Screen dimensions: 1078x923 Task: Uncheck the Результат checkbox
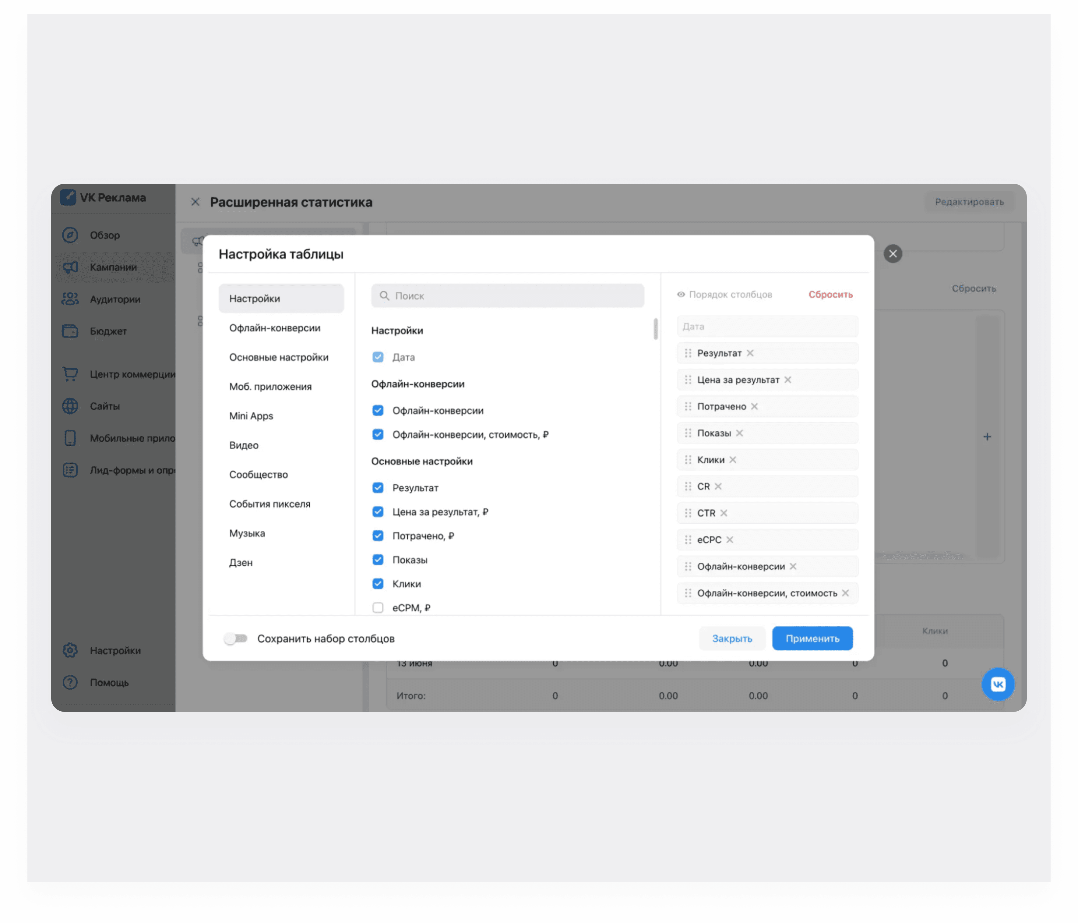pos(378,488)
